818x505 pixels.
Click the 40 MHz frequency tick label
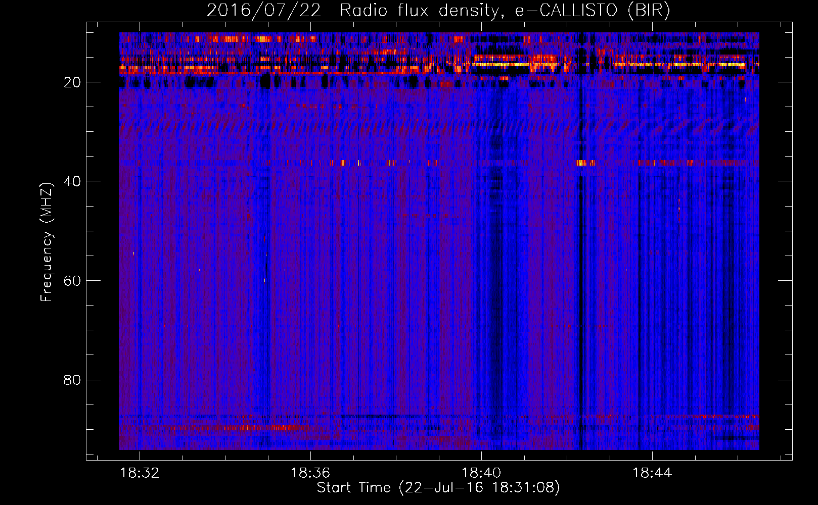tap(72, 181)
